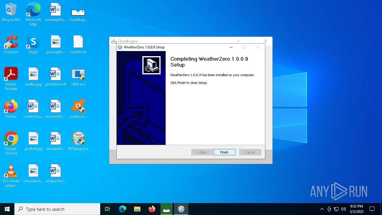The image size is (382, 215).
Task: Select the Microsoft Edge desktop shortcut
Action: coord(33,14)
